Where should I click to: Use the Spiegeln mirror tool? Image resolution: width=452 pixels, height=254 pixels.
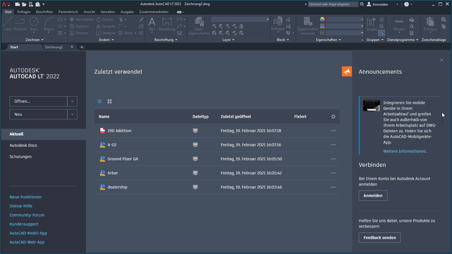coord(106,26)
